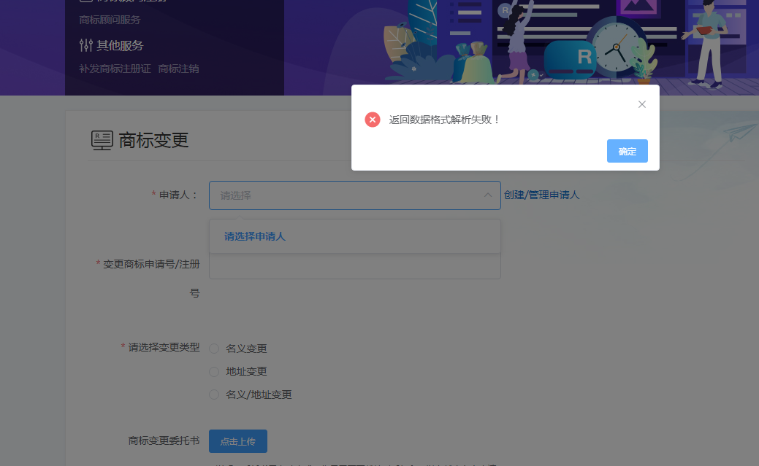Click the 商标变更委托书 field label

pos(164,440)
